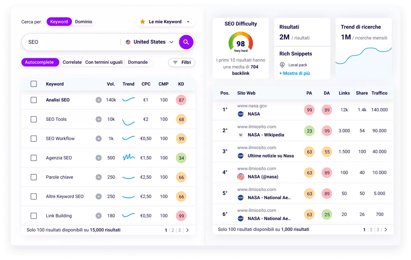The image size is (411, 260).
Task: Switch search mode to Dominio
Action: [84, 22]
